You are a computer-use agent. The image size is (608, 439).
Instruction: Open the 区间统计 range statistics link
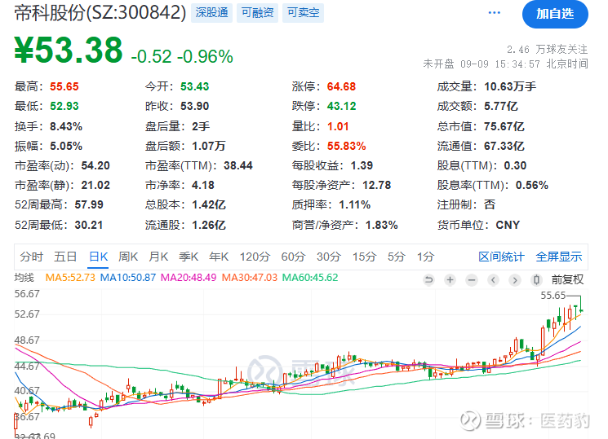tap(501, 257)
